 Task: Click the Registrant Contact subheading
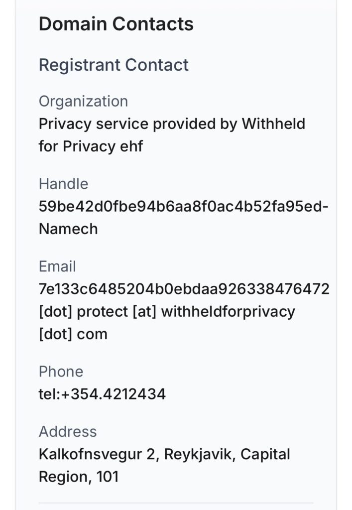tap(114, 65)
